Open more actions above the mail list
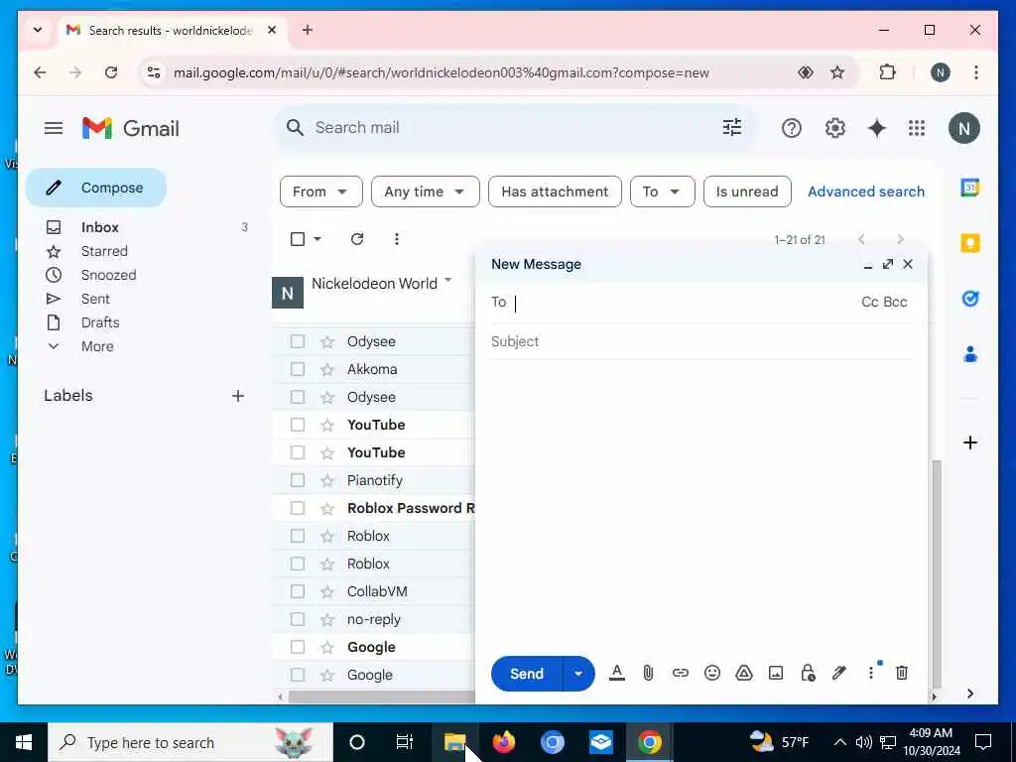The width and height of the screenshot is (1016, 762). (397, 239)
